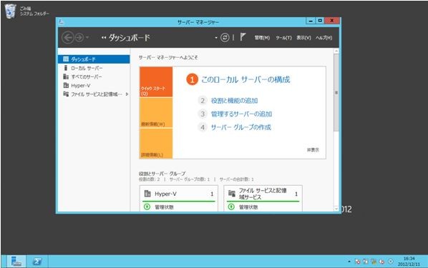This screenshot has height=268, width=428.
Task: Click the forward navigation arrow
Action: pyautogui.click(x=79, y=38)
